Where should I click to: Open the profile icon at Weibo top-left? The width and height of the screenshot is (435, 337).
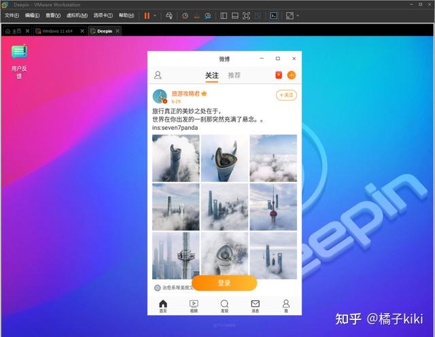(158, 75)
